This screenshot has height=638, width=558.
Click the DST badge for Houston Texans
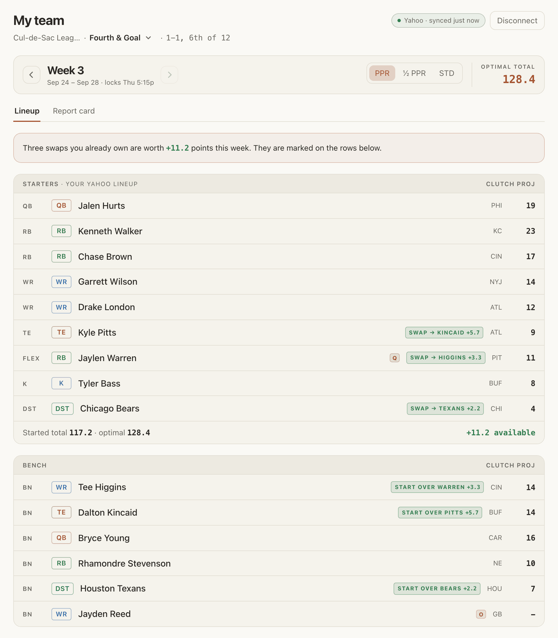[x=62, y=588]
